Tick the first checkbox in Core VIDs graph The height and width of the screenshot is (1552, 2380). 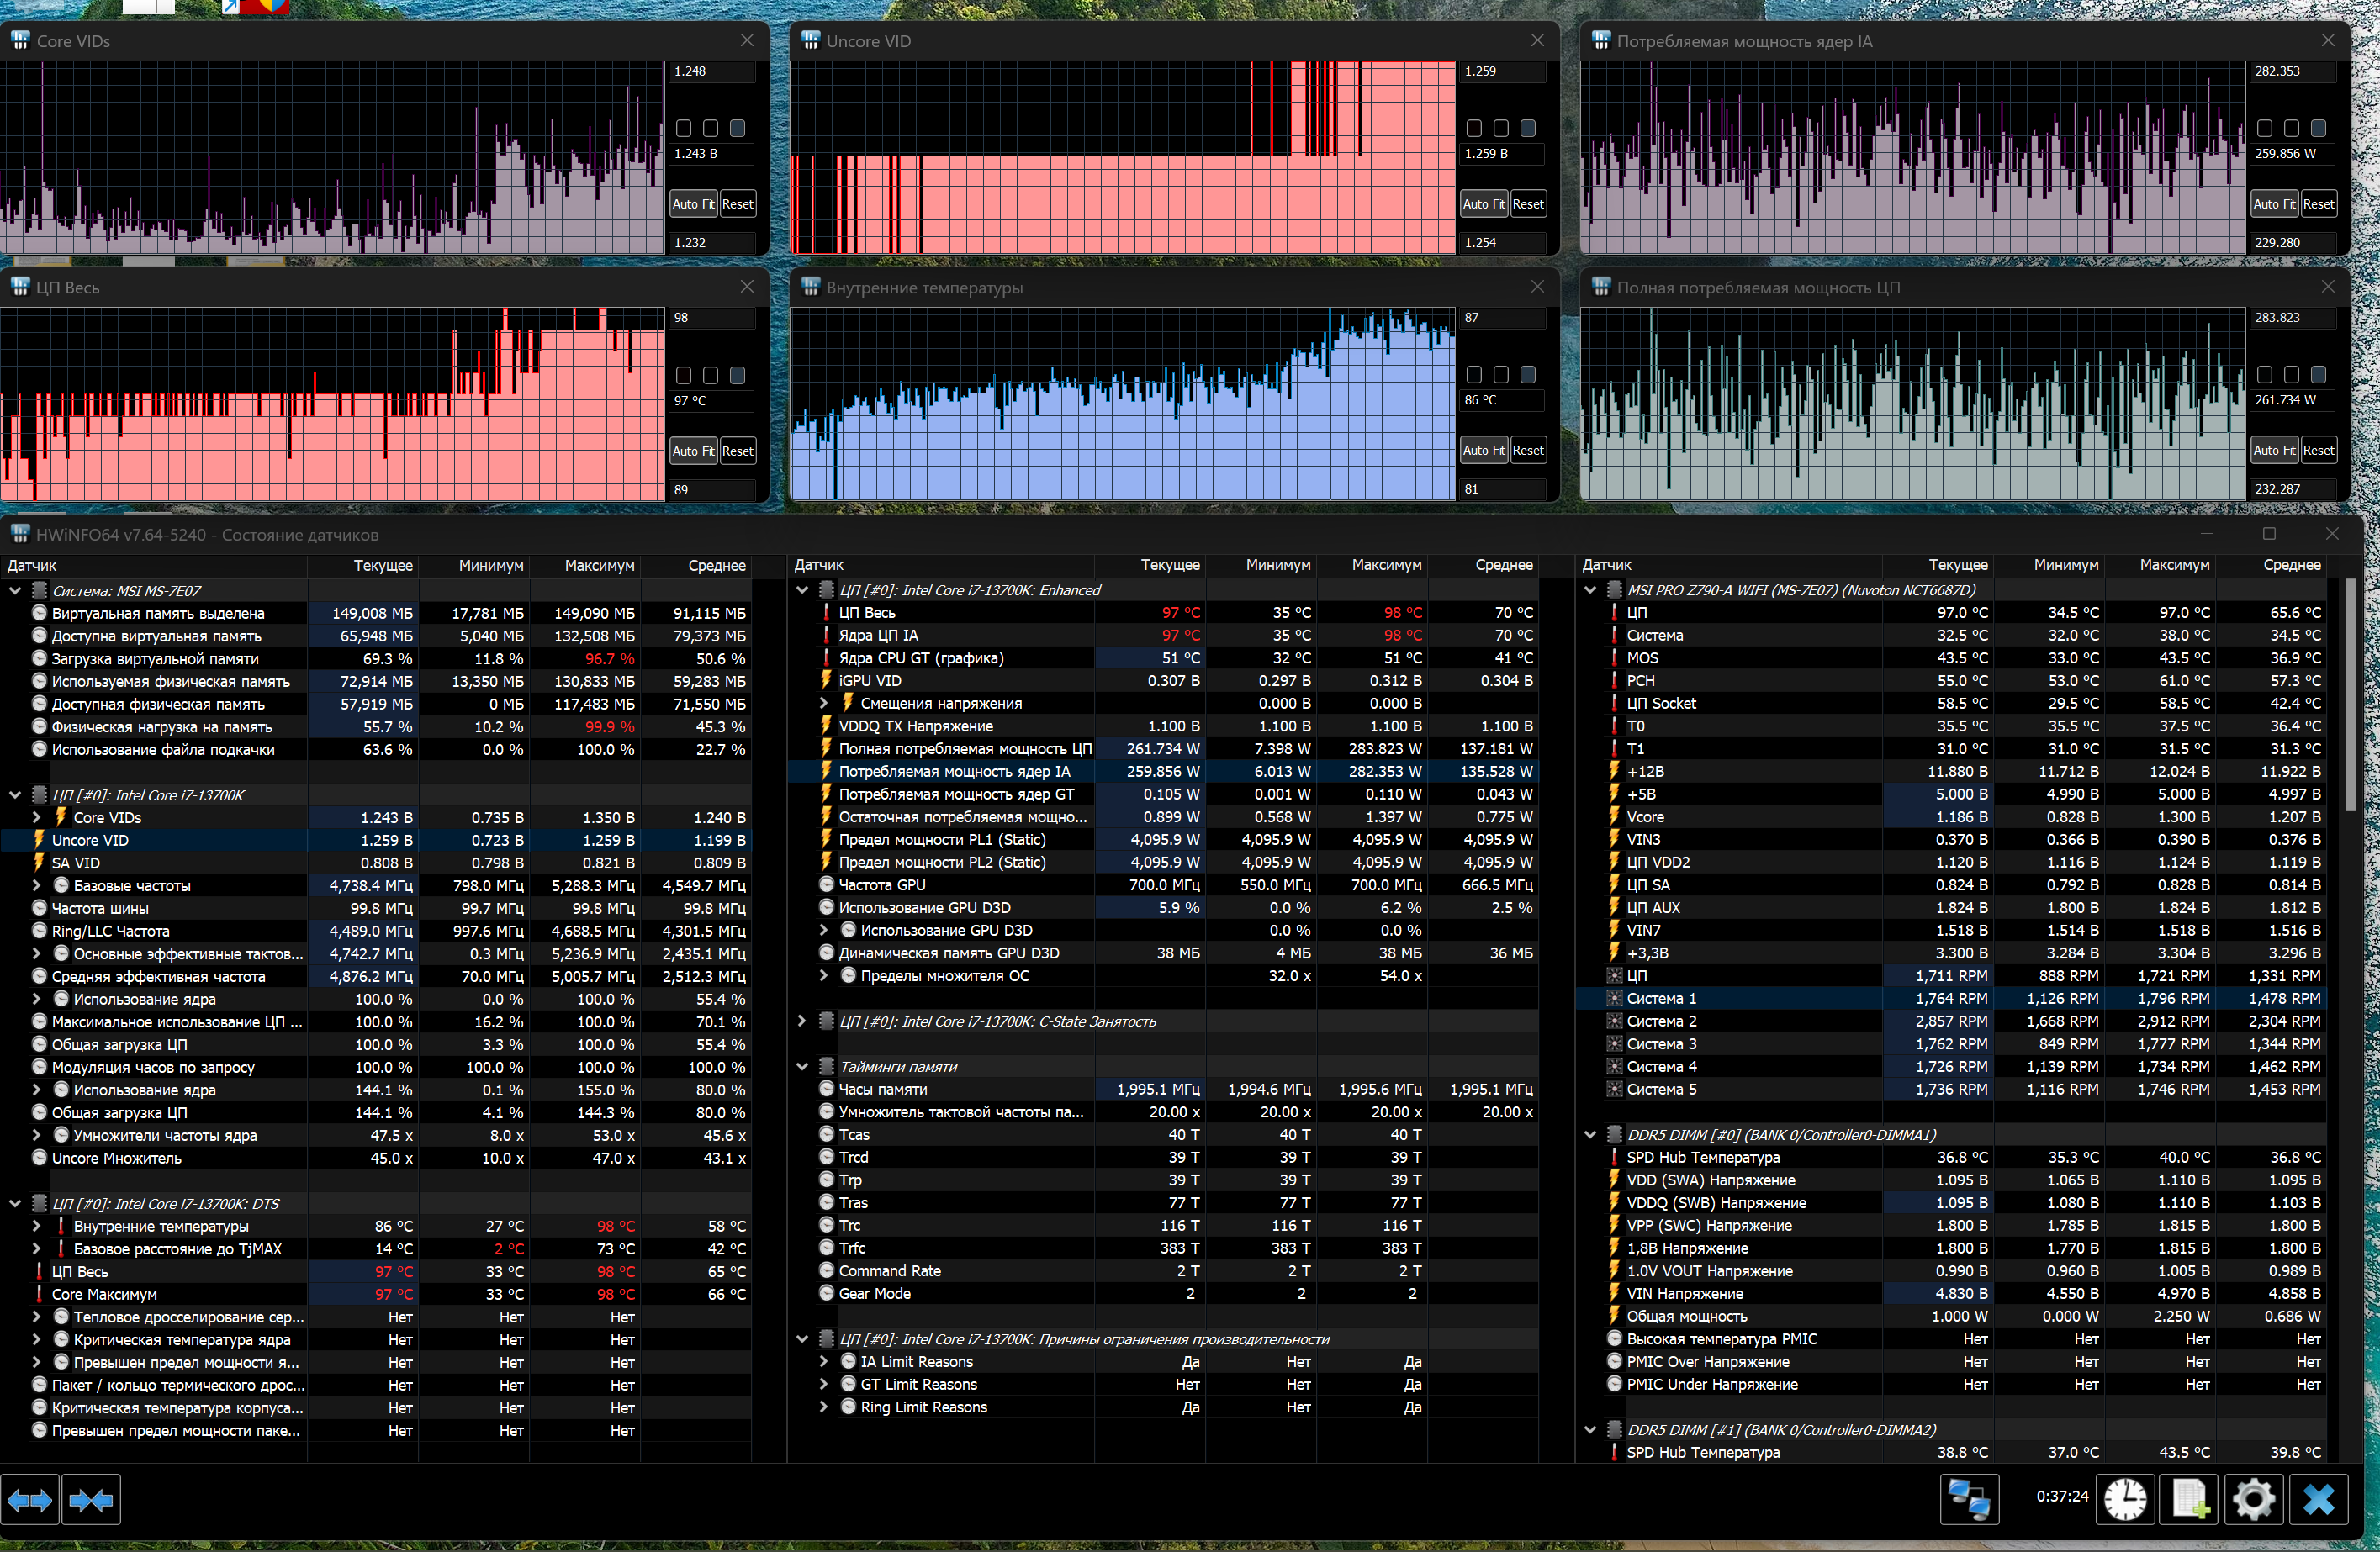pos(684,128)
